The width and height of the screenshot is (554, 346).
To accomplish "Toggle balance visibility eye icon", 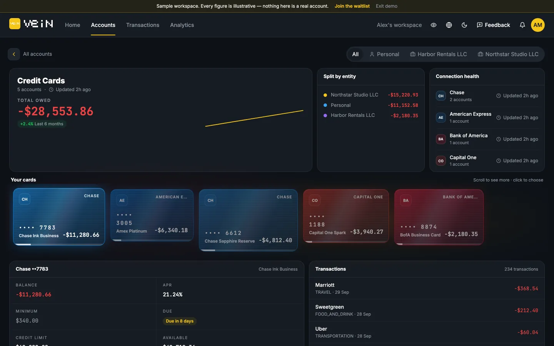I will (434, 25).
